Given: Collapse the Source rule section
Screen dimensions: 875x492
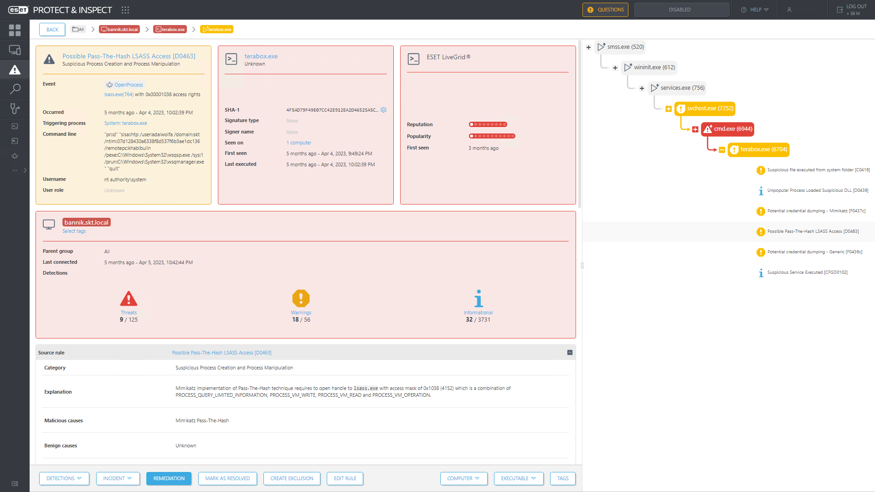Looking at the screenshot, I should [570, 353].
